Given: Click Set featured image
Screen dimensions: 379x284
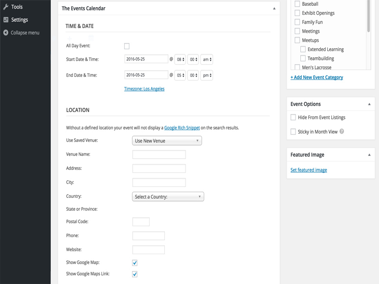Looking at the screenshot, I should (x=308, y=169).
